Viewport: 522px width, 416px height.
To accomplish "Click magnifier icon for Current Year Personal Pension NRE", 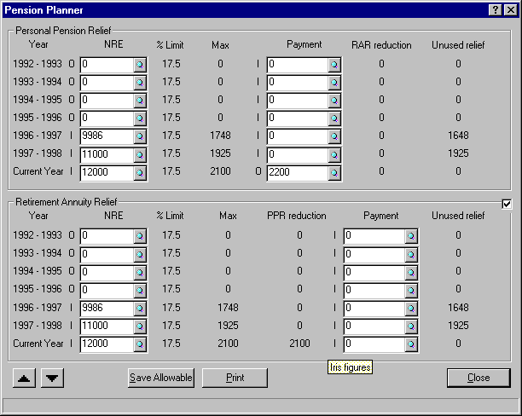I will (x=140, y=173).
